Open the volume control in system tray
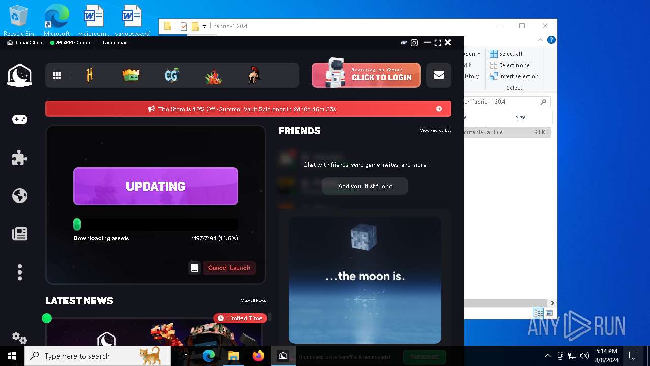The height and width of the screenshot is (366, 650). [x=584, y=356]
